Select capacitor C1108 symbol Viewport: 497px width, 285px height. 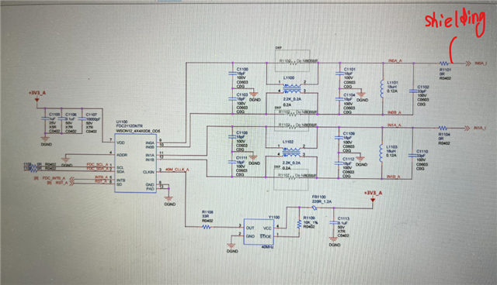click(x=232, y=137)
